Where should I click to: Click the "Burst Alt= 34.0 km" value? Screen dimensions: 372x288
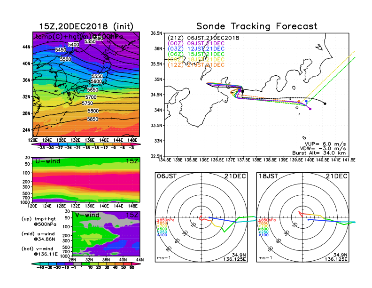(319, 153)
